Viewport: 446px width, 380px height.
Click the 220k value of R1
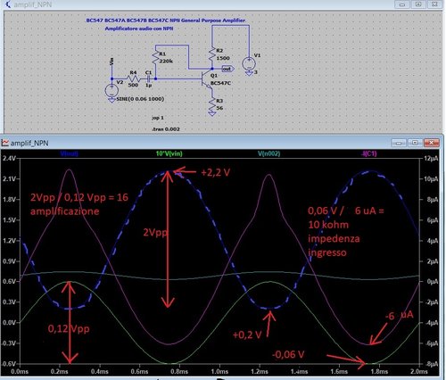pyautogui.click(x=166, y=61)
